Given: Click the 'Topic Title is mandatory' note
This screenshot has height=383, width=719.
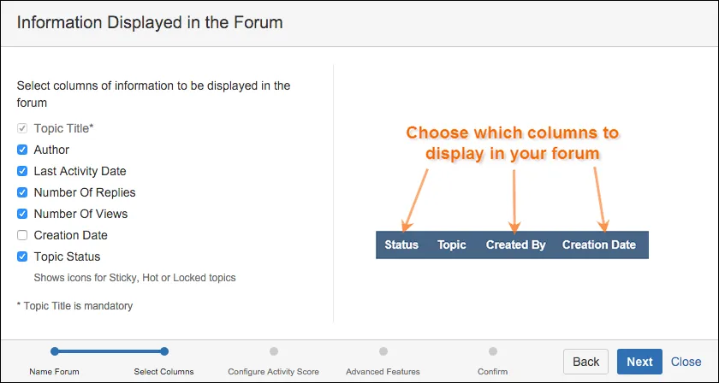Looking at the screenshot, I should click(74, 305).
